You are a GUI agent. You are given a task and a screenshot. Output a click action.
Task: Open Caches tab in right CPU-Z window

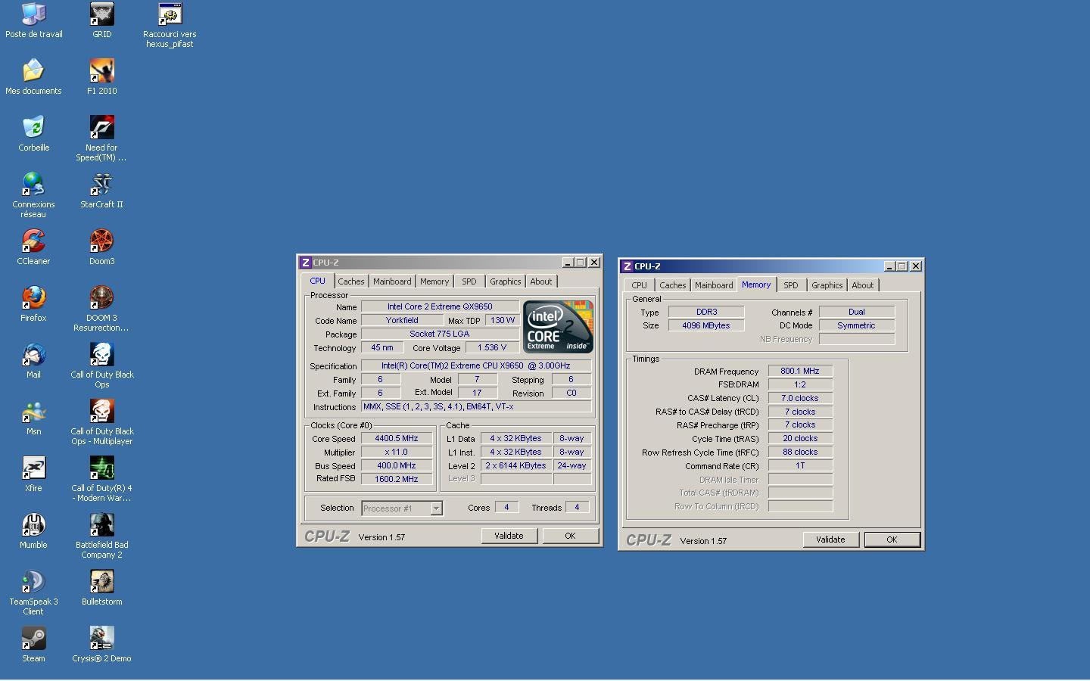coord(672,285)
